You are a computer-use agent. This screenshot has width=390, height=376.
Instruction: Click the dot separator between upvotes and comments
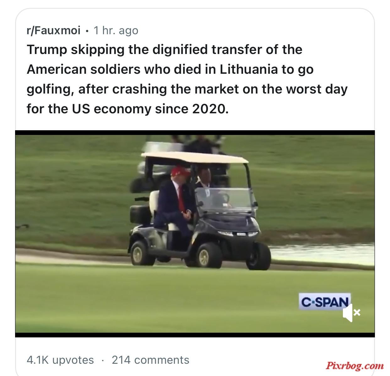click(103, 360)
